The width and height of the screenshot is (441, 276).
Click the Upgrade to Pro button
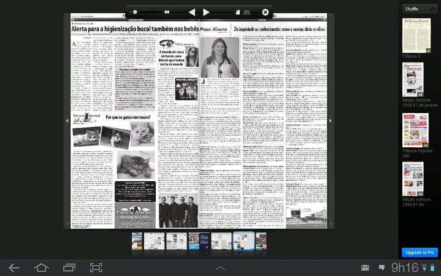420,253
